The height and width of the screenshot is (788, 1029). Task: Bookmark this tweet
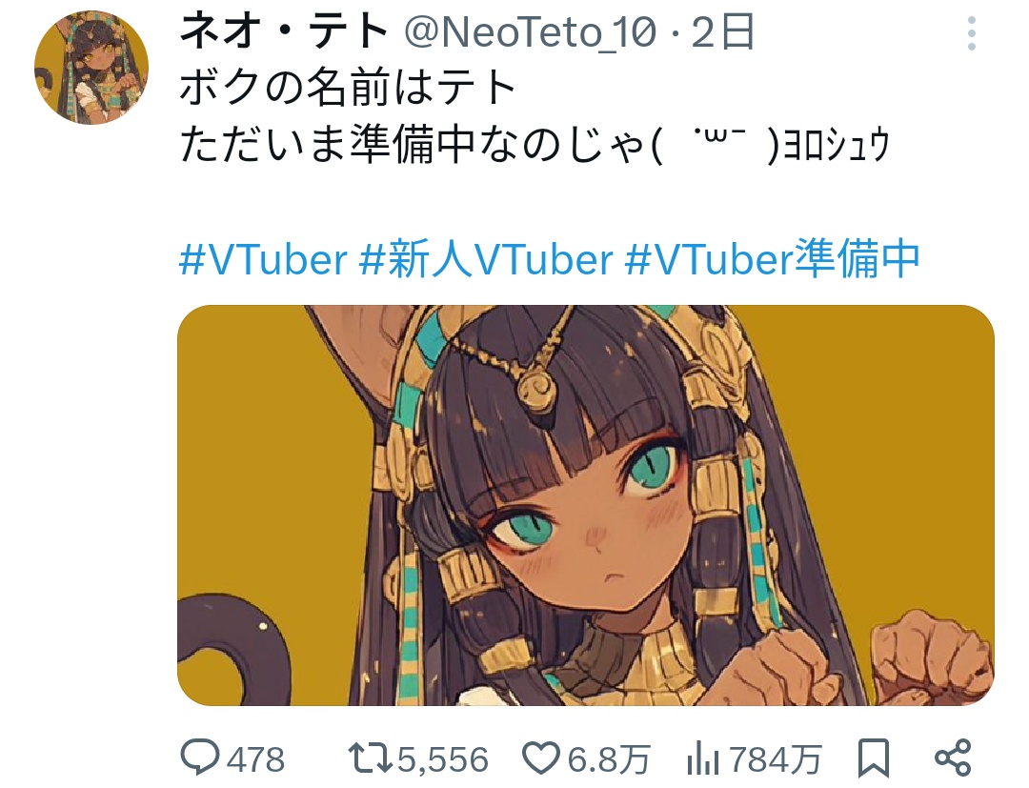coord(874,758)
